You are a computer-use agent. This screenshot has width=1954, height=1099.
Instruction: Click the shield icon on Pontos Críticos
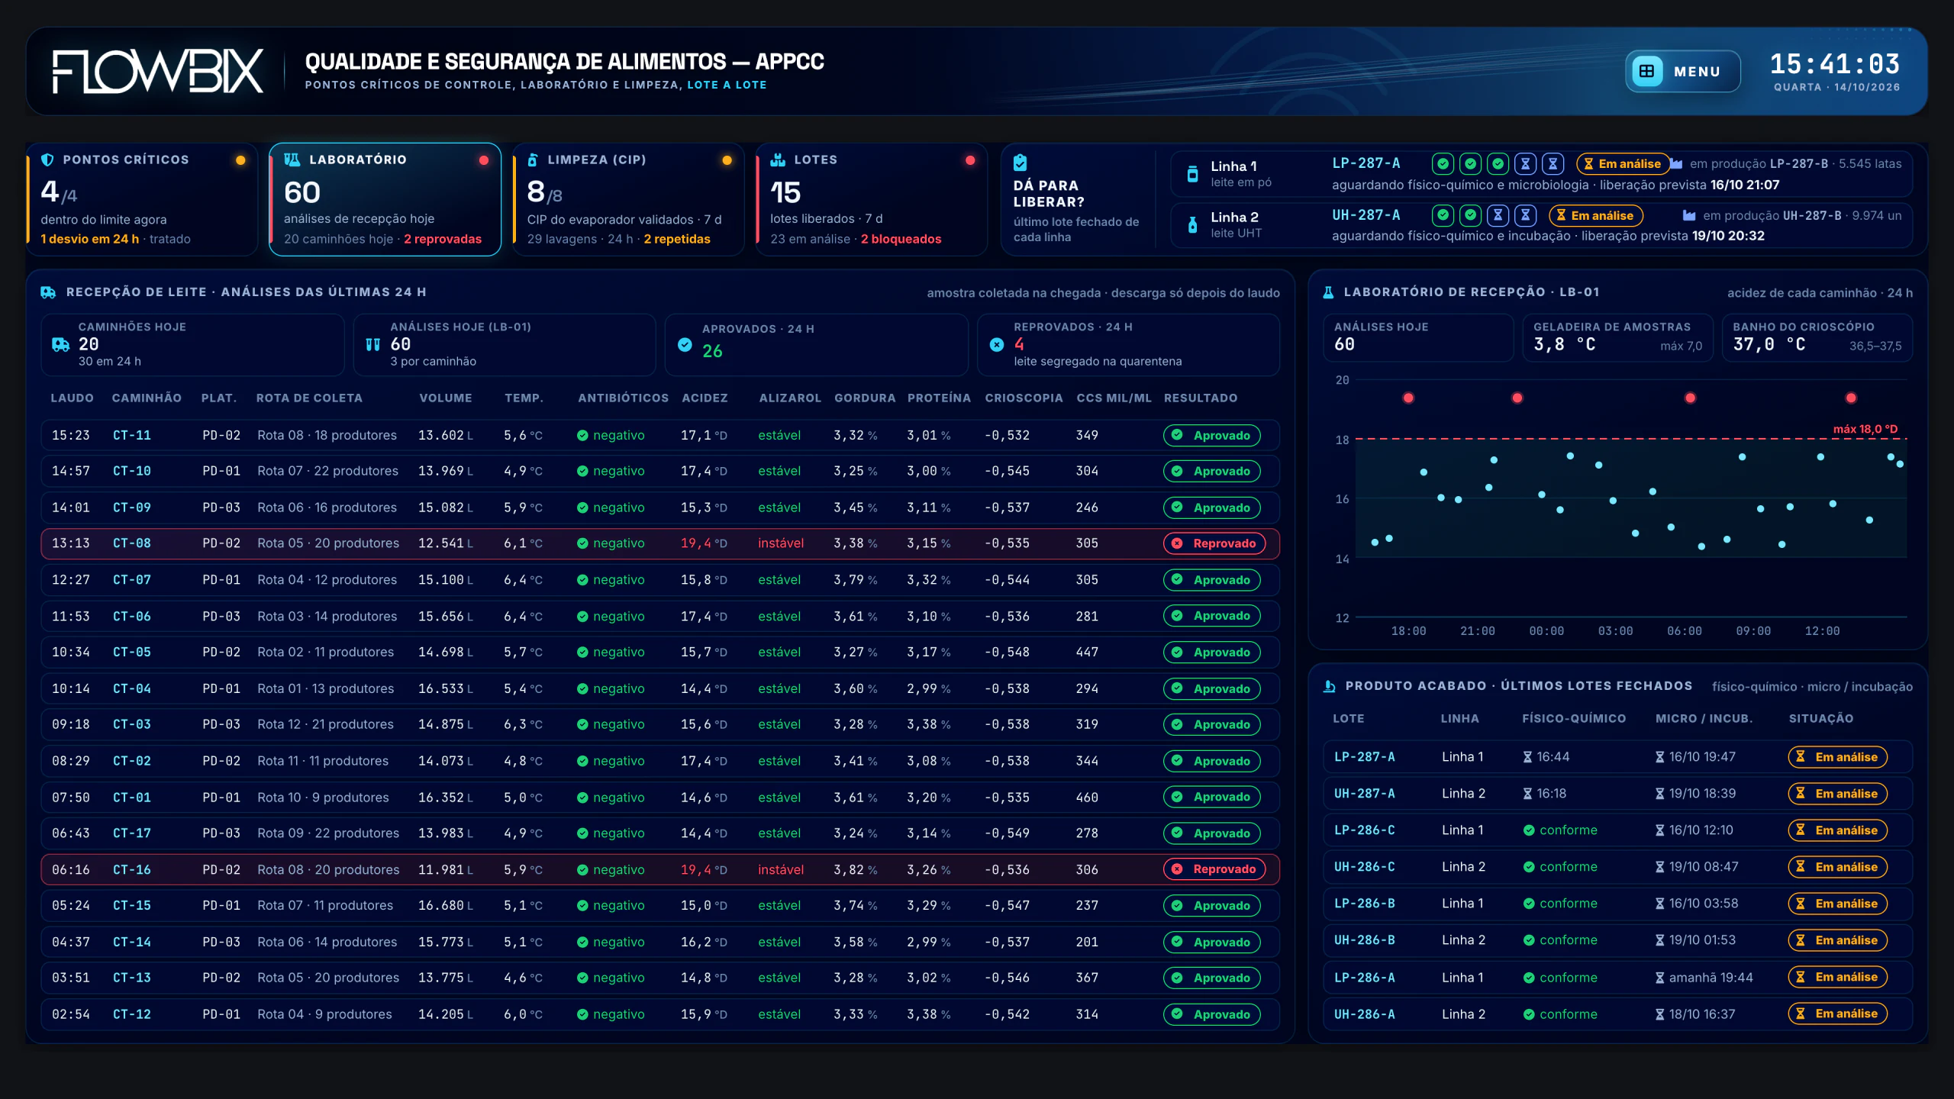click(x=47, y=160)
